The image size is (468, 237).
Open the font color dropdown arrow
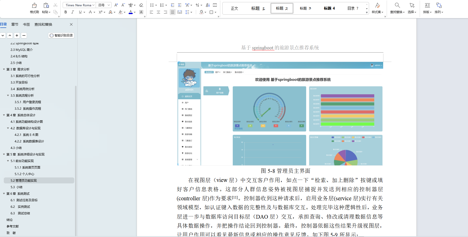tap(134, 12)
